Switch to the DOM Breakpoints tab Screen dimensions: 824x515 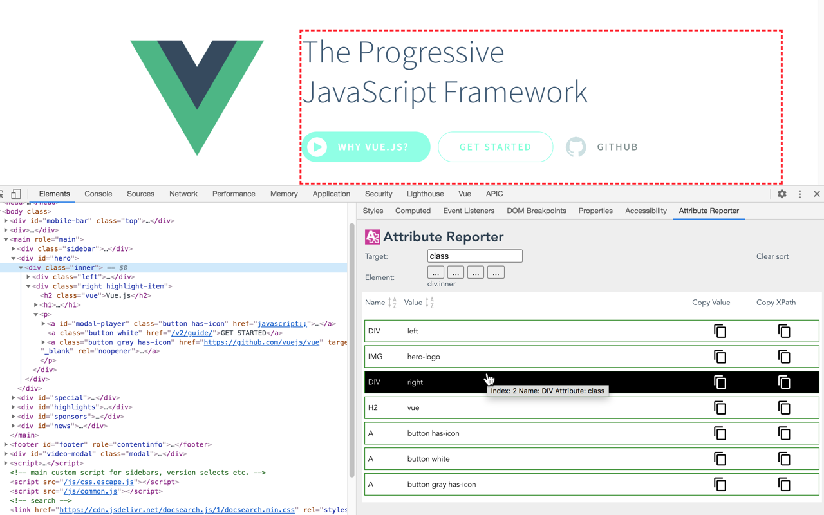536,211
